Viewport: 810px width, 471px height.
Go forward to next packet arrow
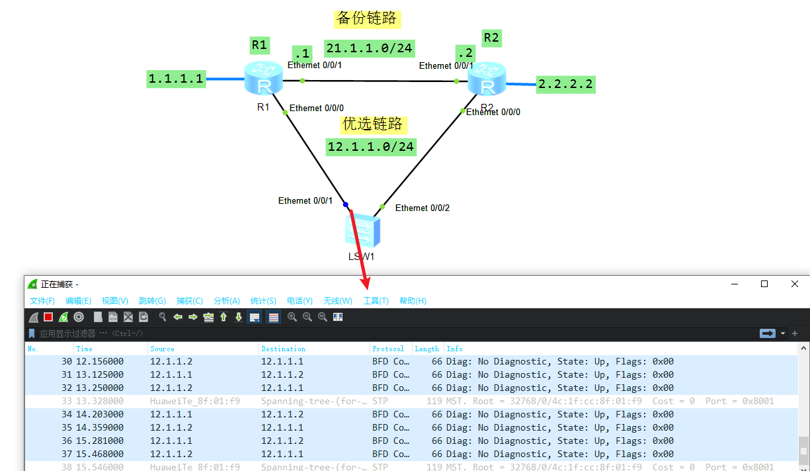193,317
